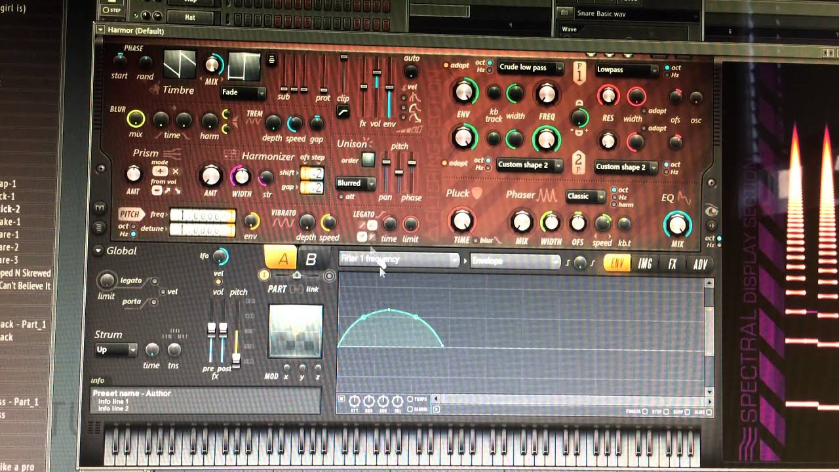Toggle the envelope TEMPO option
839x472 pixels.
[410, 399]
